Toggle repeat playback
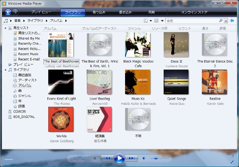 (x=83, y=159)
